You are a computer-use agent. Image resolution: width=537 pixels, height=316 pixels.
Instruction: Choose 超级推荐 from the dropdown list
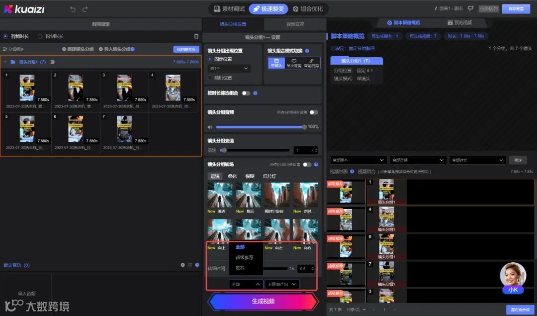click(245, 257)
